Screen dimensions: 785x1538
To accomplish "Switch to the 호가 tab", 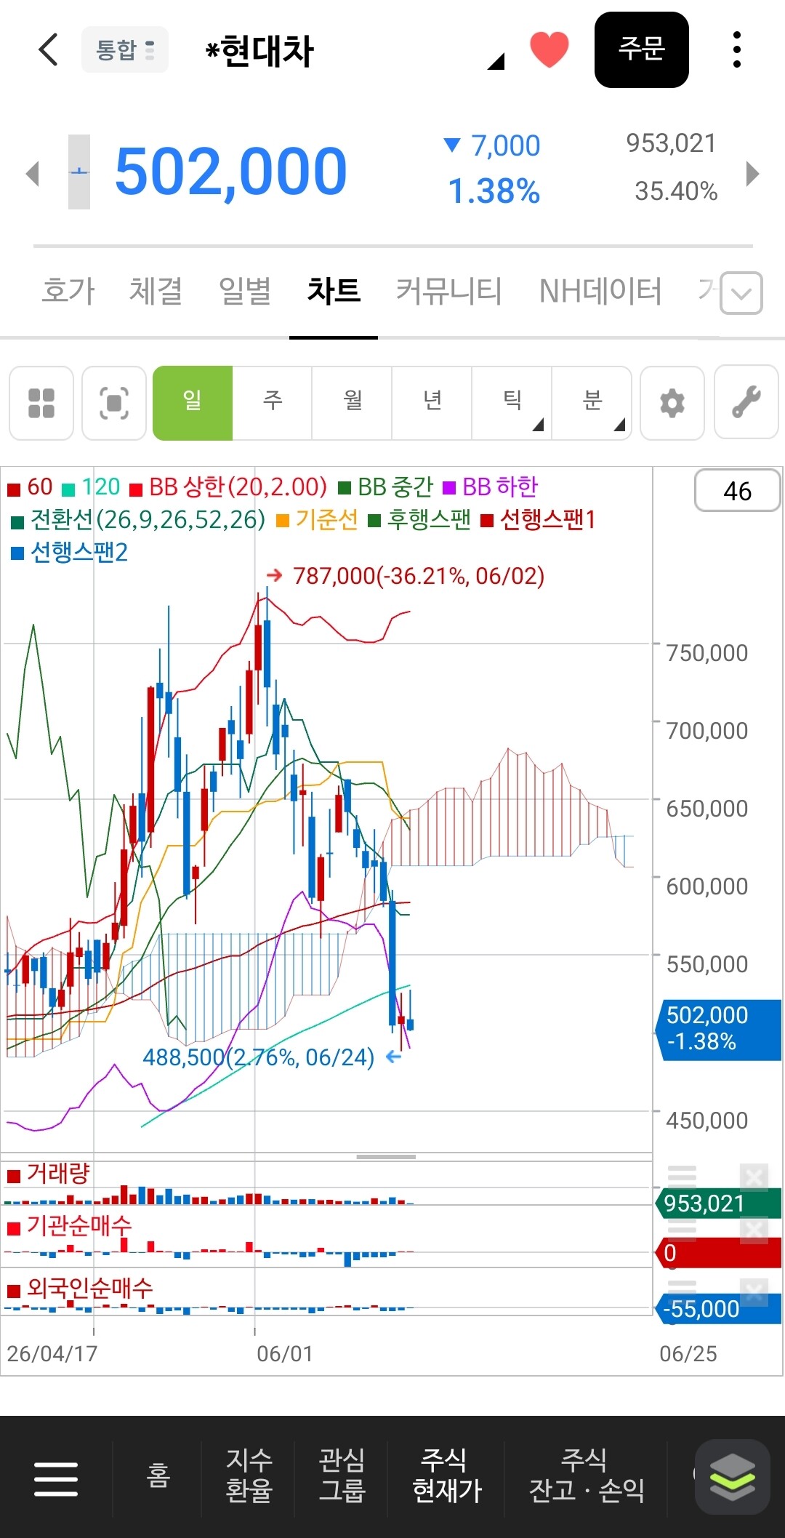I will pos(68,292).
